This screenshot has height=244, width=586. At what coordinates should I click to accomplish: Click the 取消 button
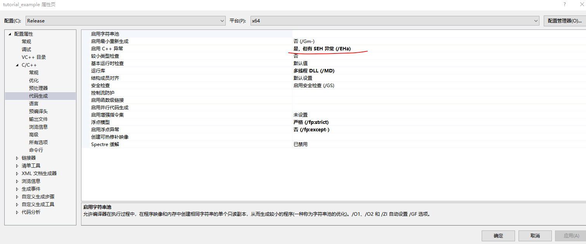[x=535, y=235]
